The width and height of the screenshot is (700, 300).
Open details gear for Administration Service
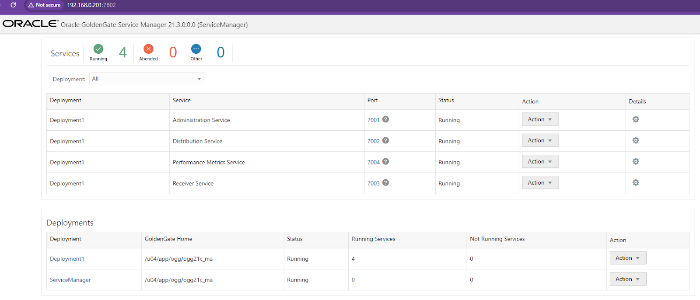pyautogui.click(x=636, y=119)
